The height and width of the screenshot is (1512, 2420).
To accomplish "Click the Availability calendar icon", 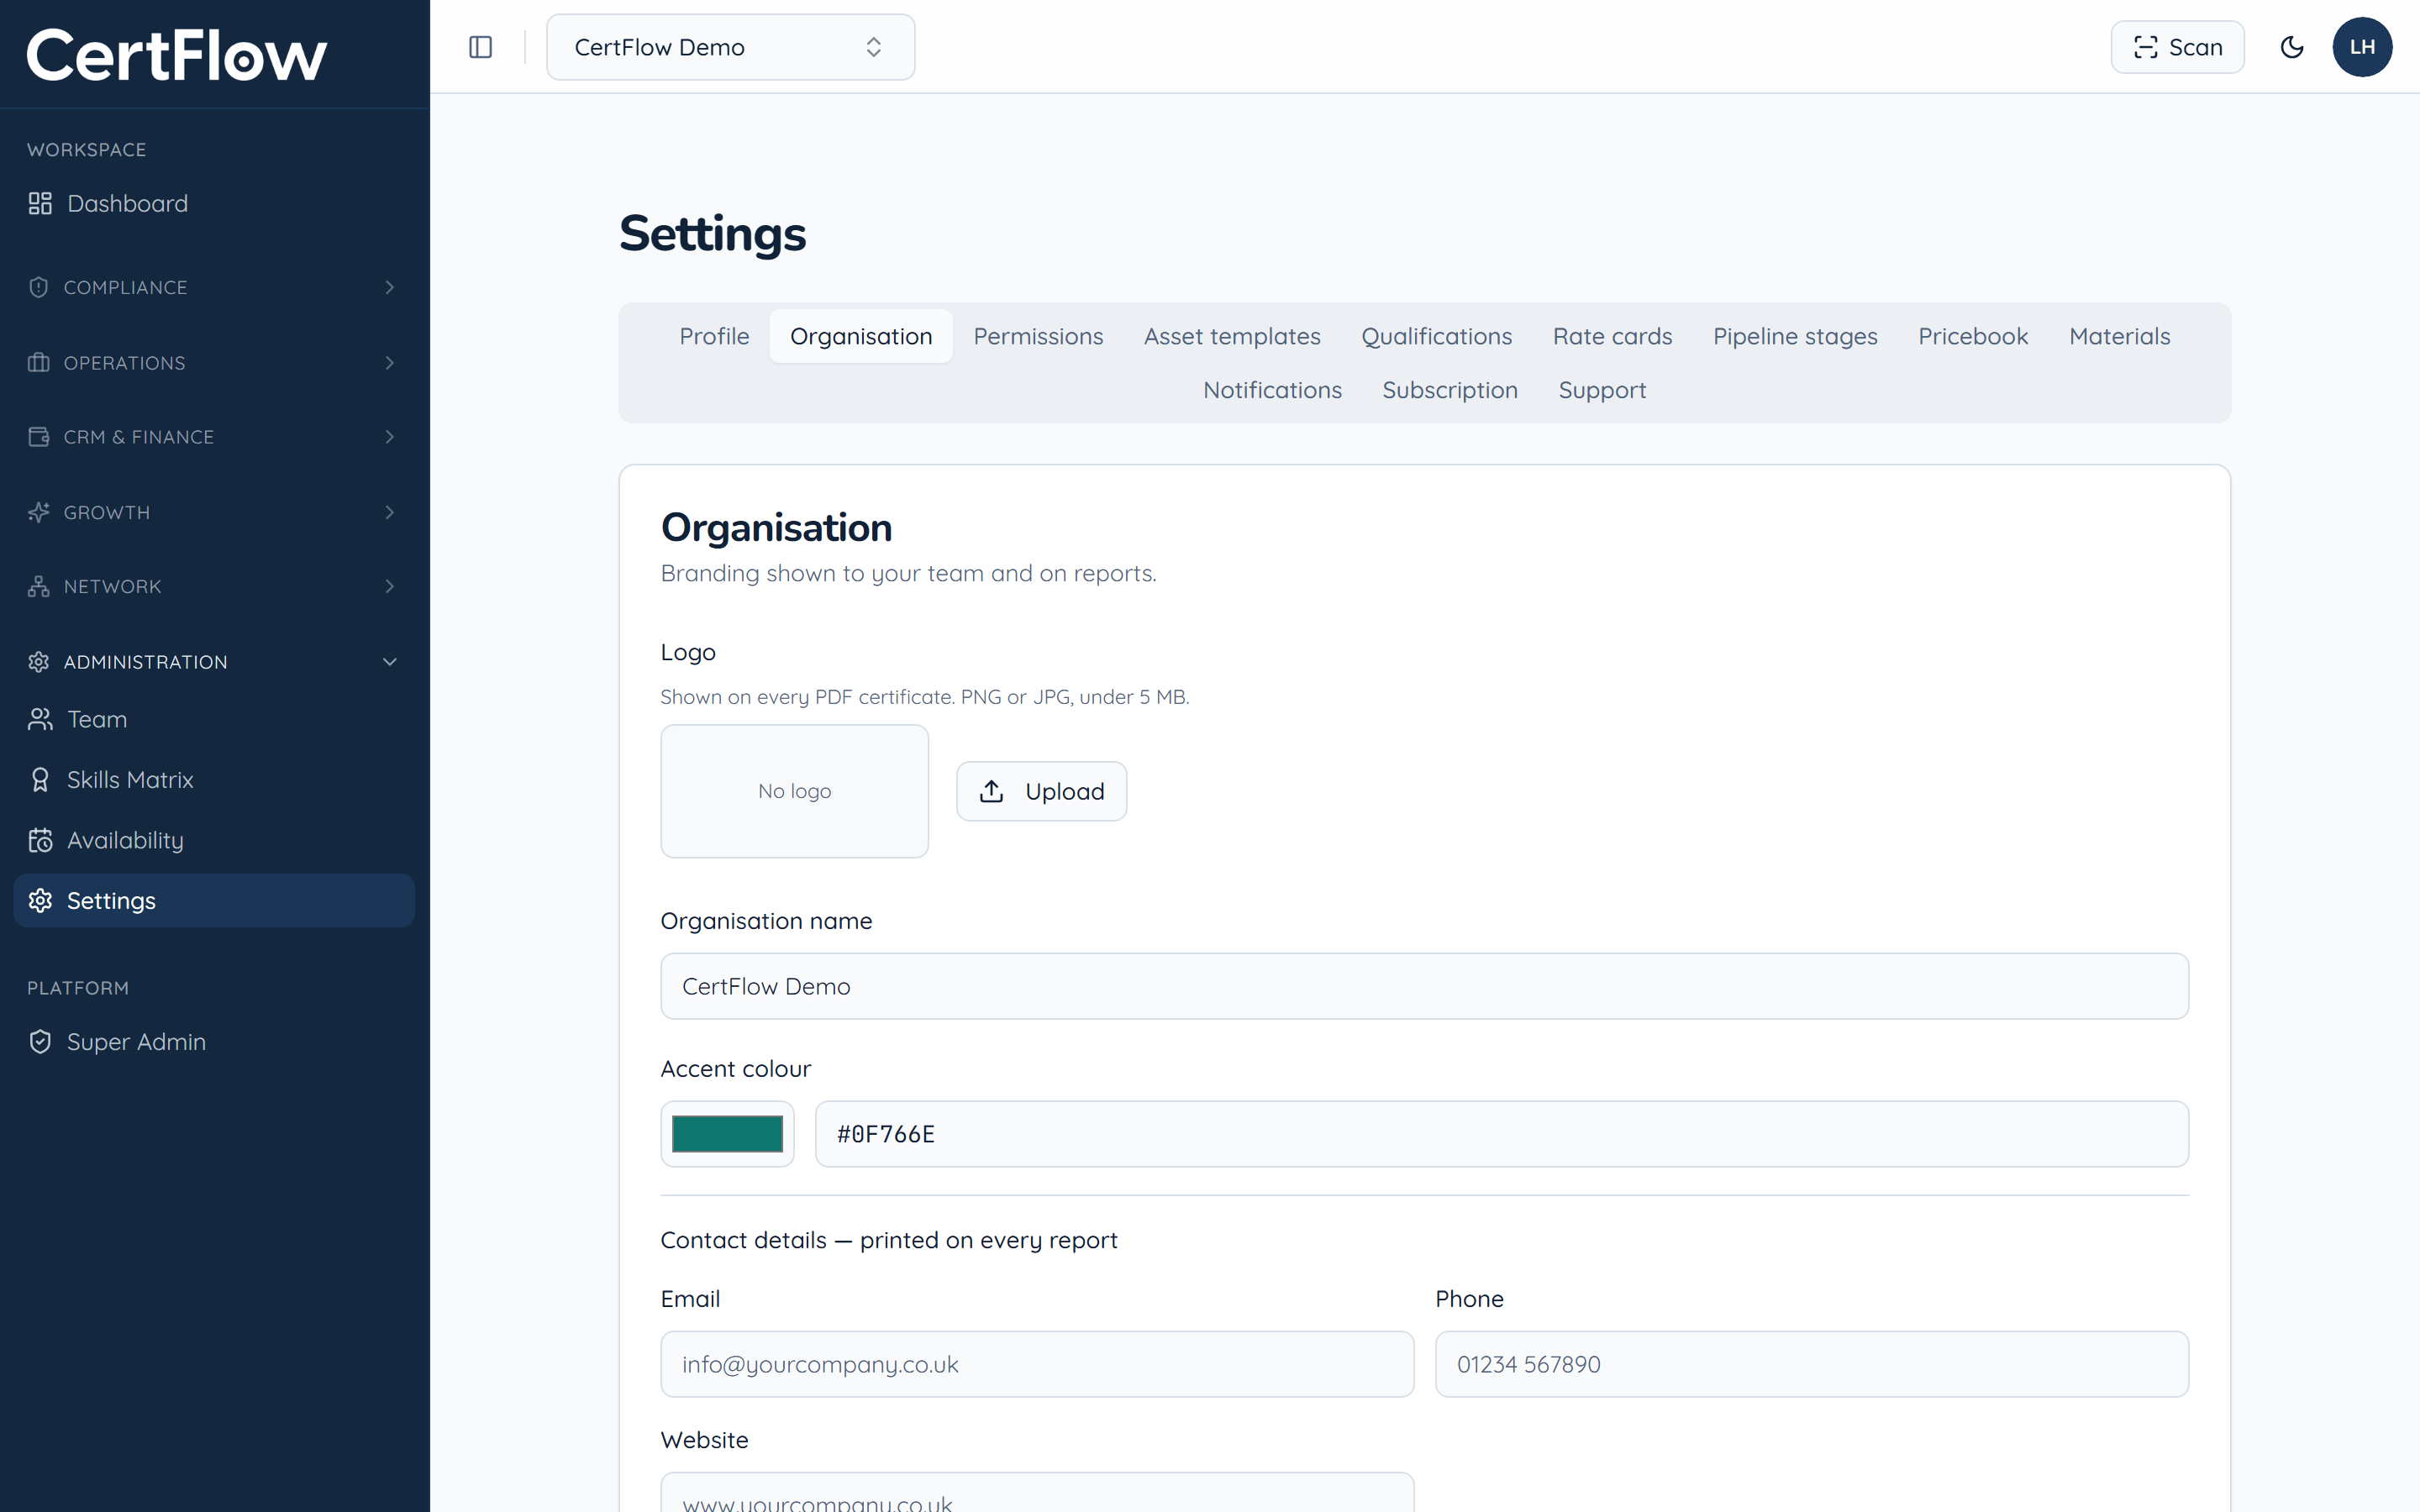I will (x=40, y=841).
